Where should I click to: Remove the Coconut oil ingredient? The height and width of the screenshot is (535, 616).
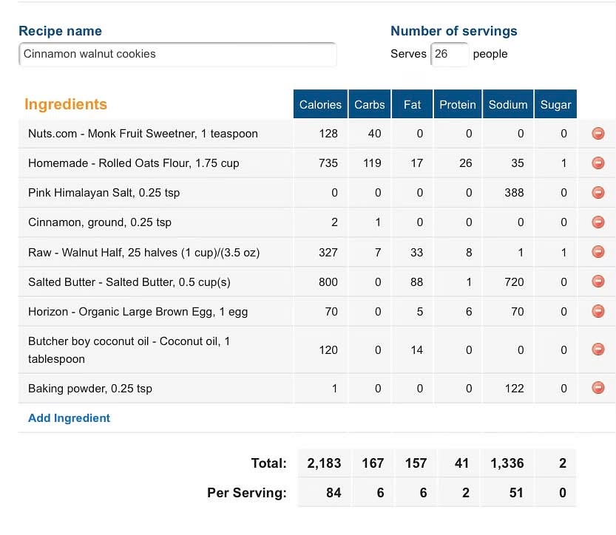point(598,349)
